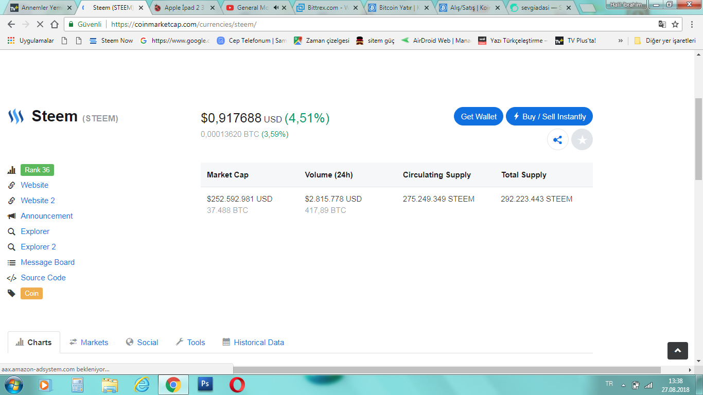Click the orange Coin tag
This screenshot has width=703, height=395.
pyautogui.click(x=31, y=293)
